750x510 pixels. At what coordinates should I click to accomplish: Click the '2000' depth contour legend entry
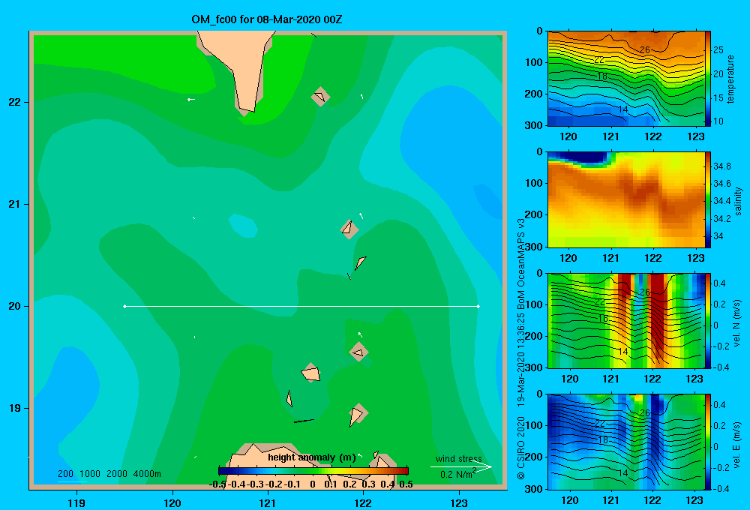[117, 474]
